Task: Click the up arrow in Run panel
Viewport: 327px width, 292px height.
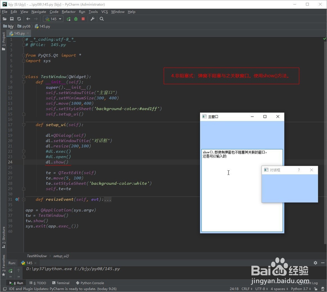Action: (19, 270)
